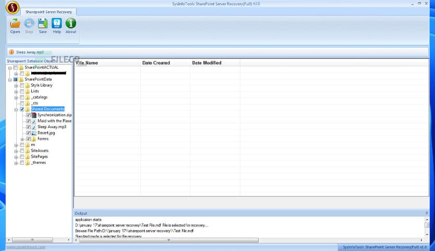Click the Output panel title bar
The image size is (435, 251).
[x=251, y=214]
